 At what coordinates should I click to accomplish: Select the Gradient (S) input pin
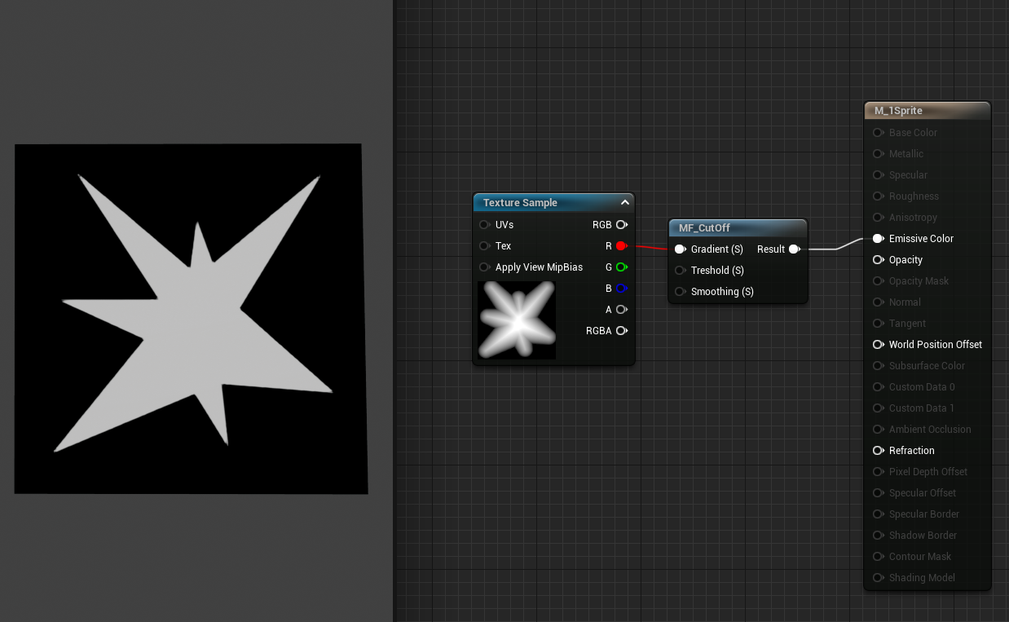(681, 249)
